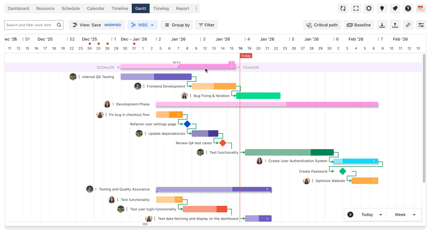Viewport: 431px width, 230px height.
Task: Enter fullscreen mode
Action: click(x=356, y=9)
